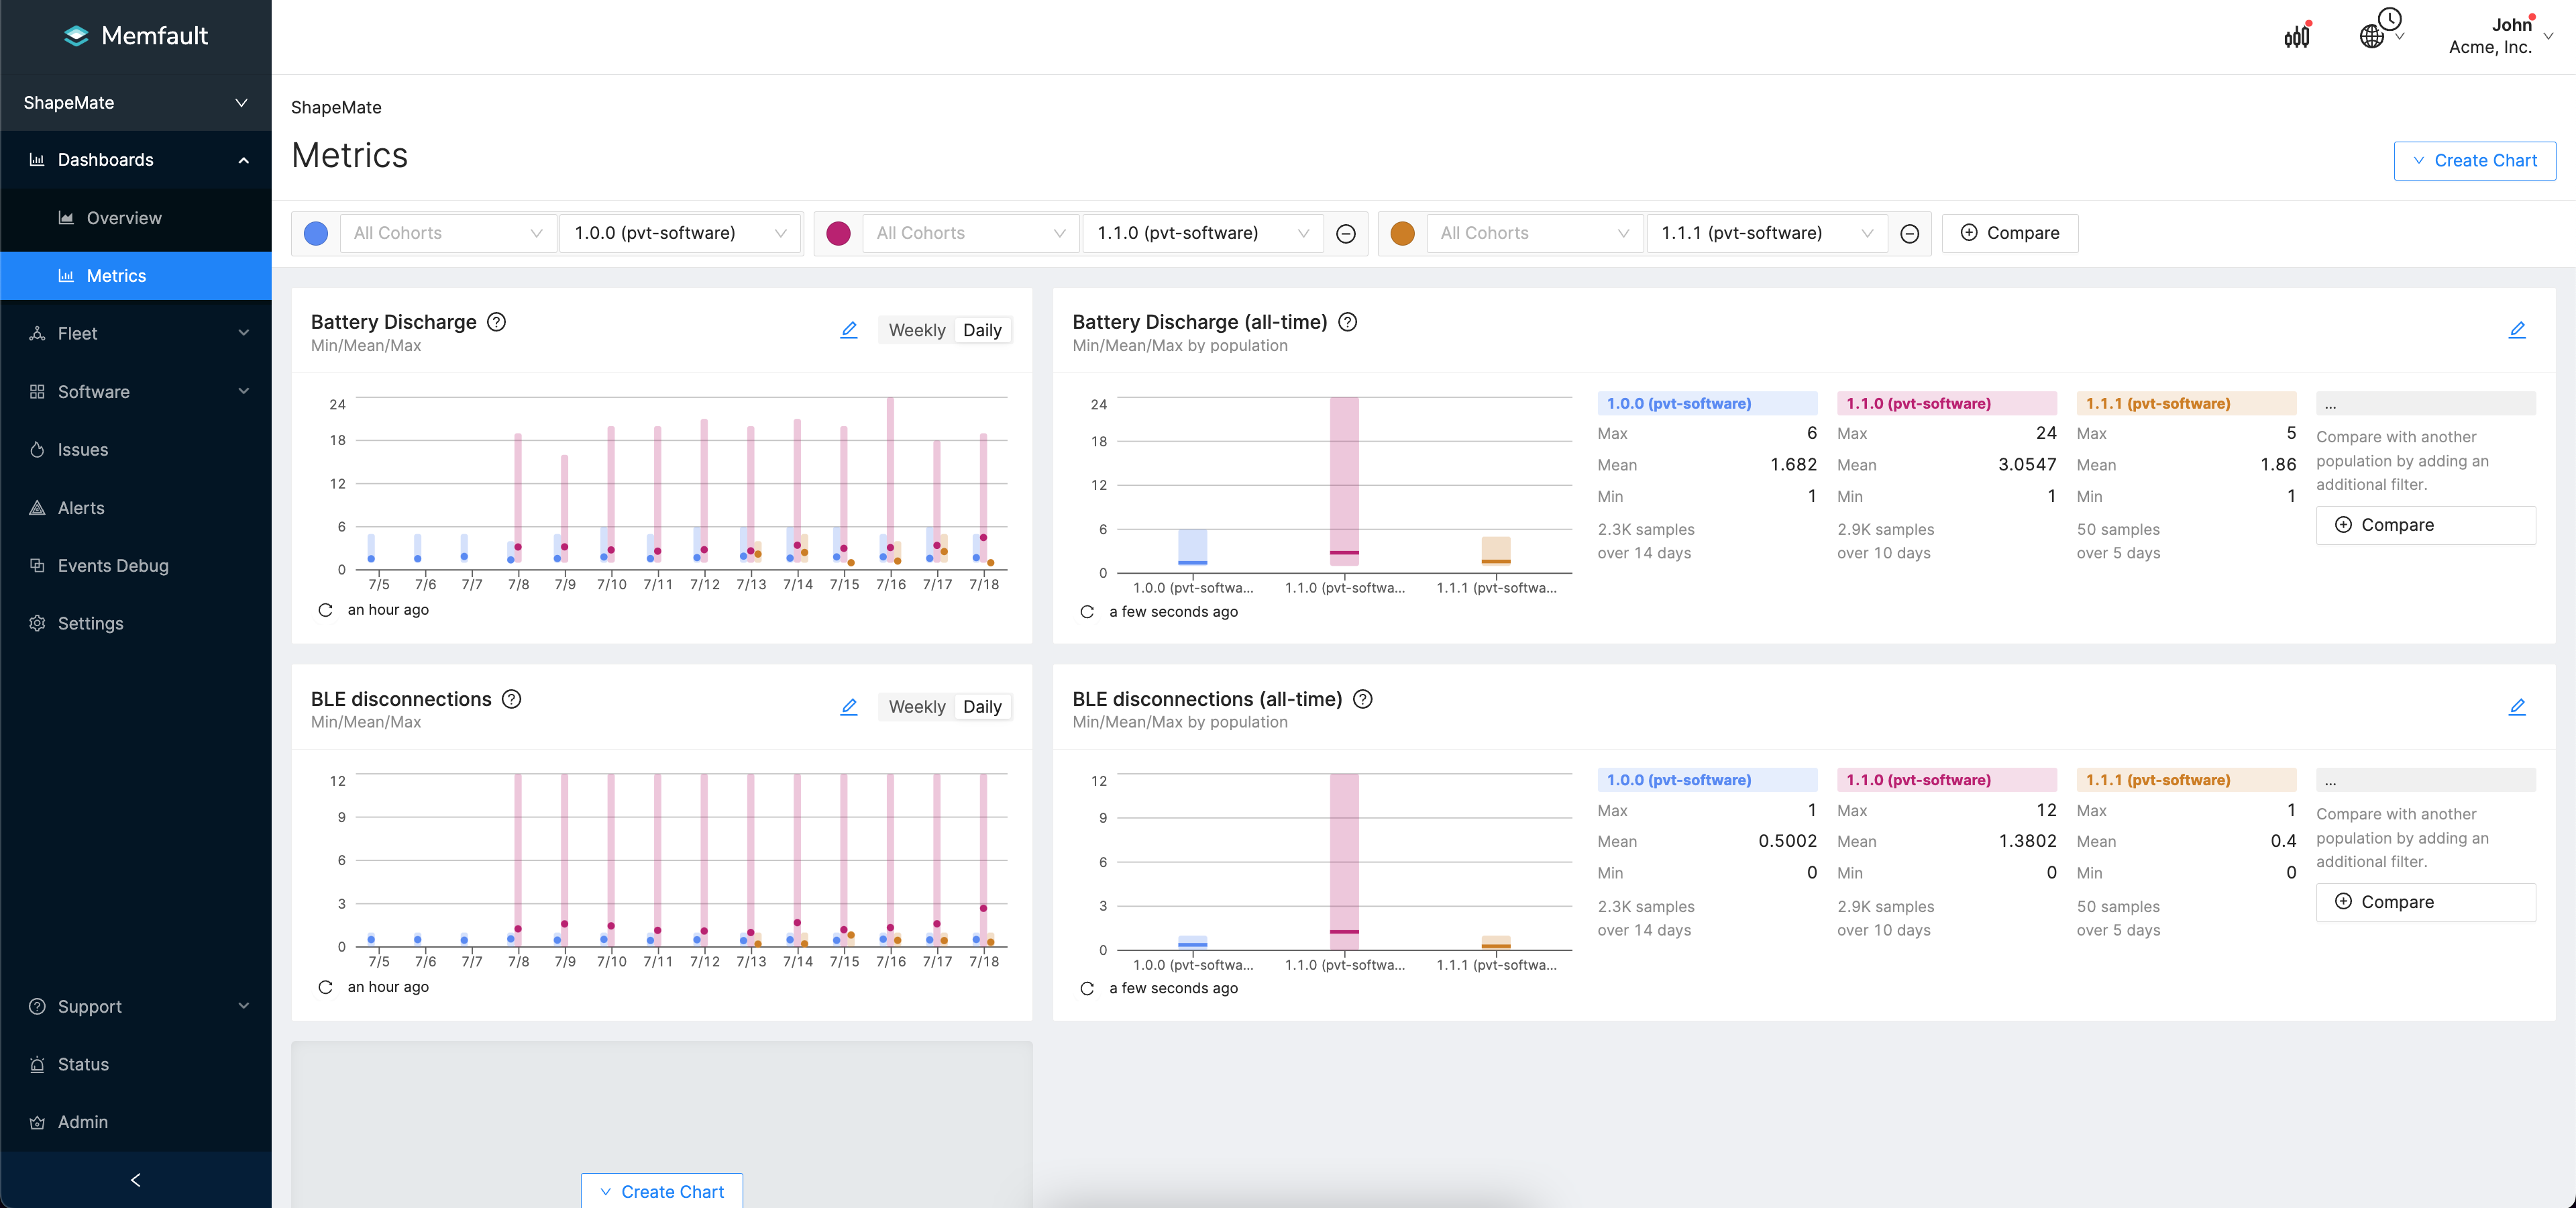Remove the 1.1.0 comparison with minus icon
Viewport: 2576px width, 1208px height.
point(1345,233)
